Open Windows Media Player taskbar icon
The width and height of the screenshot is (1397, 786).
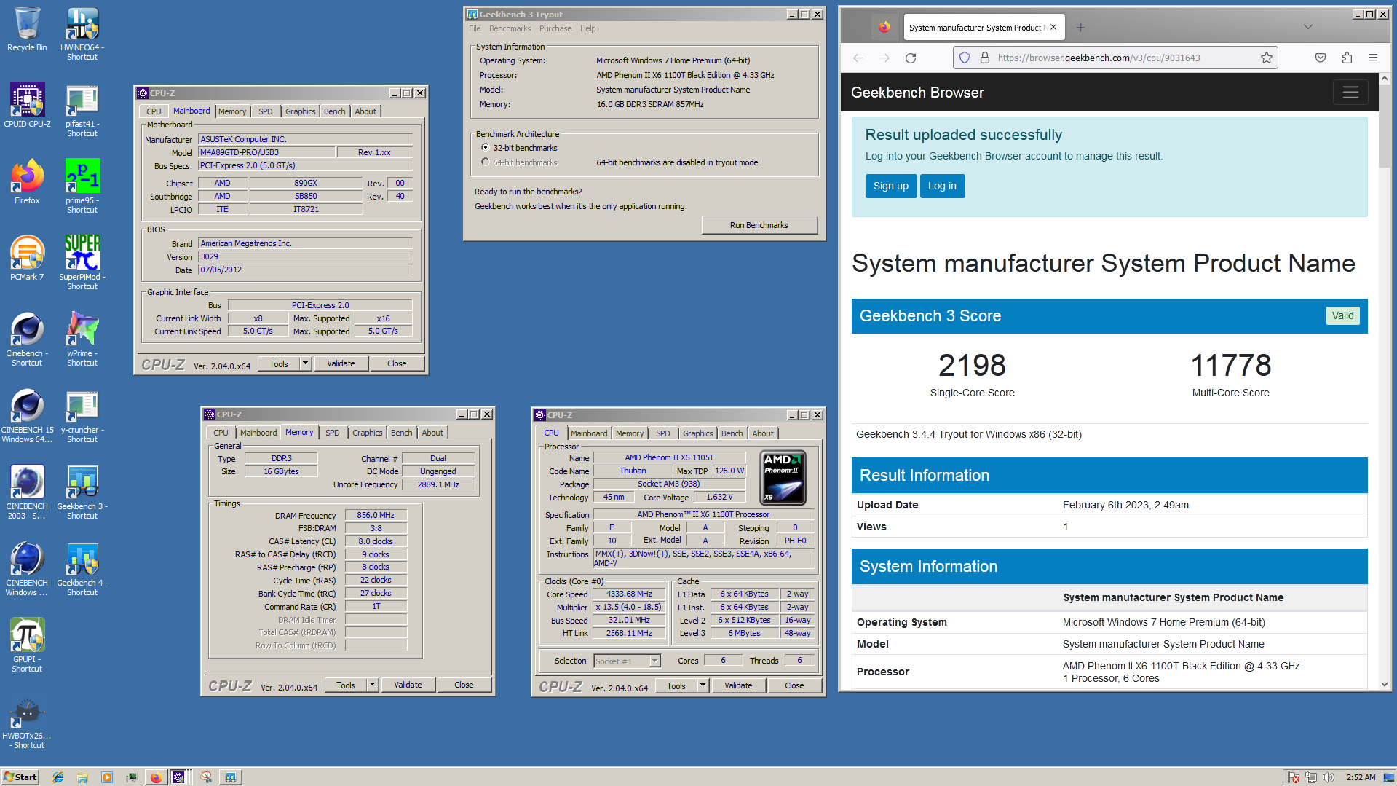pos(107,777)
